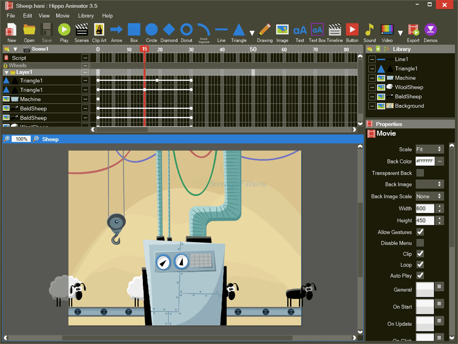Open the Export function
Screen dimensions: 458x344
click(x=413, y=29)
